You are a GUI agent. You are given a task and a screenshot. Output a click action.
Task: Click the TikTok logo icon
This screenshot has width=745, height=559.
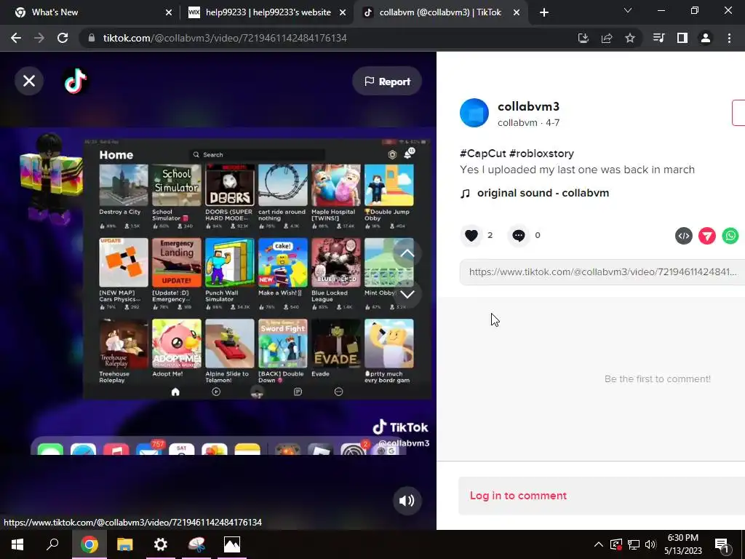click(x=76, y=81)
